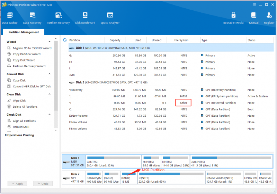
Task: Select Migrate OS to SSD/HD Wizard
Action: coord(29,48)
